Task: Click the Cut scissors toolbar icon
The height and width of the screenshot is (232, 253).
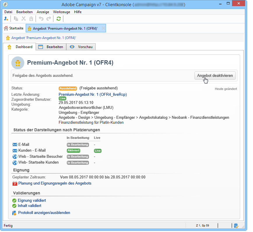Action: 24,19
